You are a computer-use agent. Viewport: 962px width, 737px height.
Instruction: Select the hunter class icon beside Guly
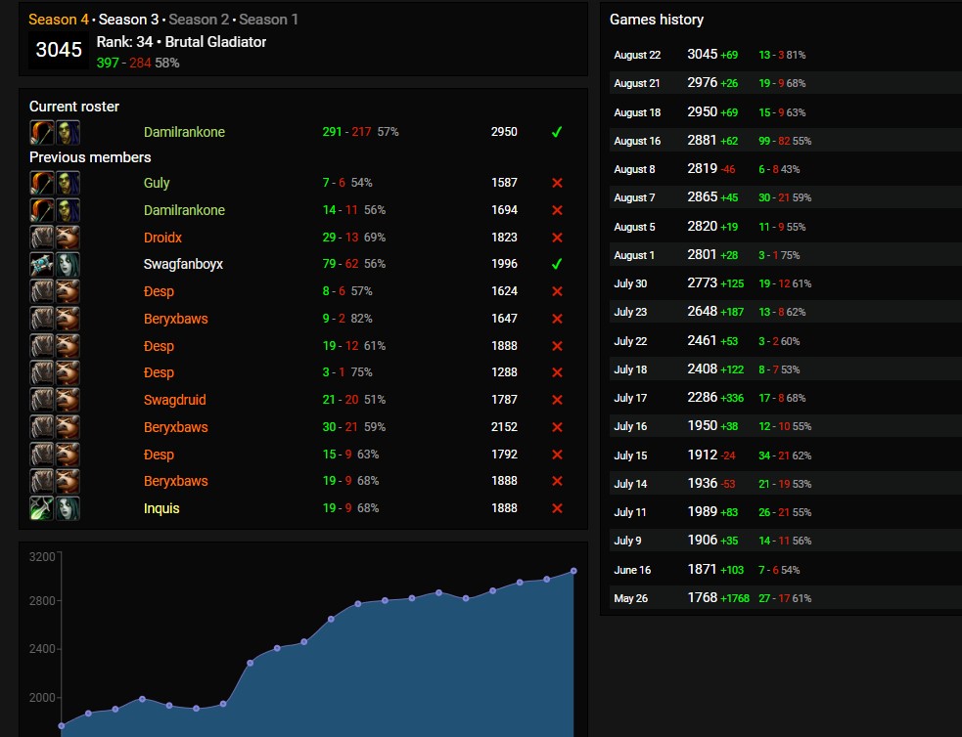42,183
